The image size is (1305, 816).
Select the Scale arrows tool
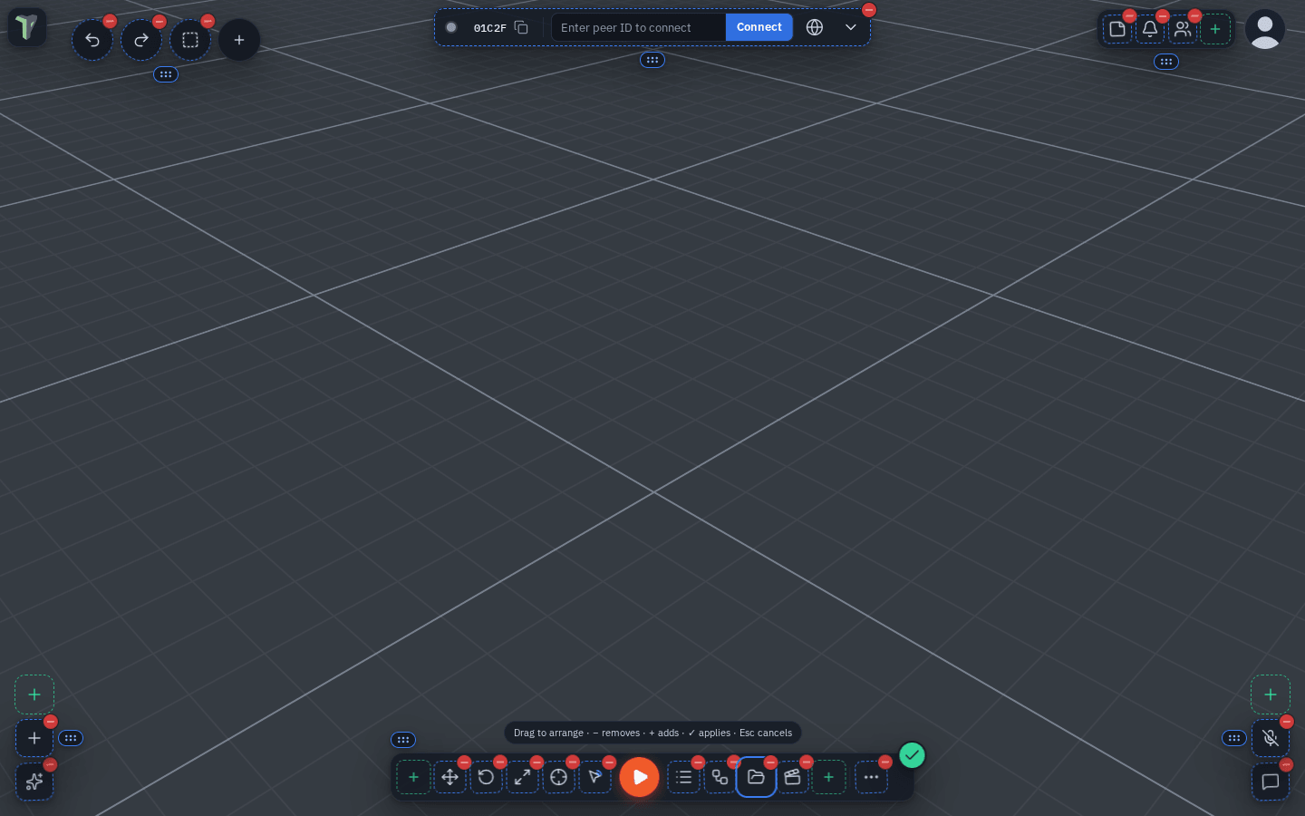[522, 777]
